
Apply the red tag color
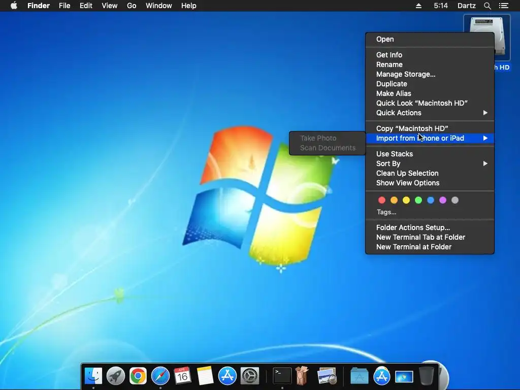382,200
